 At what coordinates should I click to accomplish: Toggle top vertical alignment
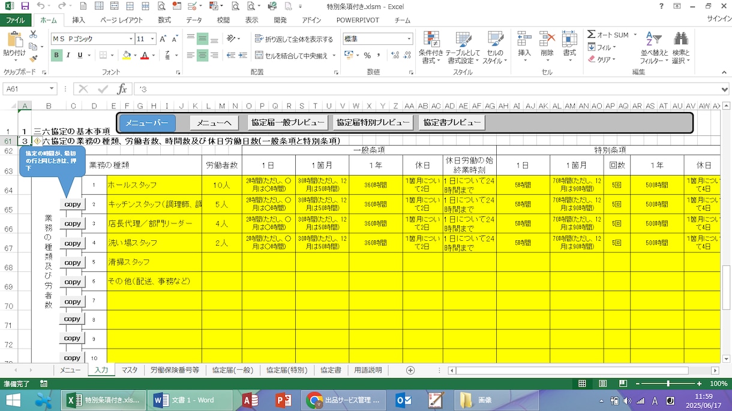(x=191, y=39)
